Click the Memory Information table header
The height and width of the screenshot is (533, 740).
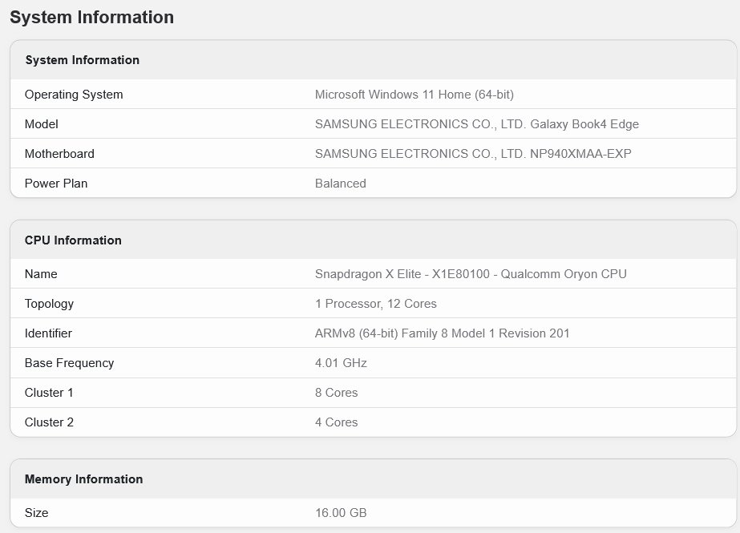pos(83,479)
